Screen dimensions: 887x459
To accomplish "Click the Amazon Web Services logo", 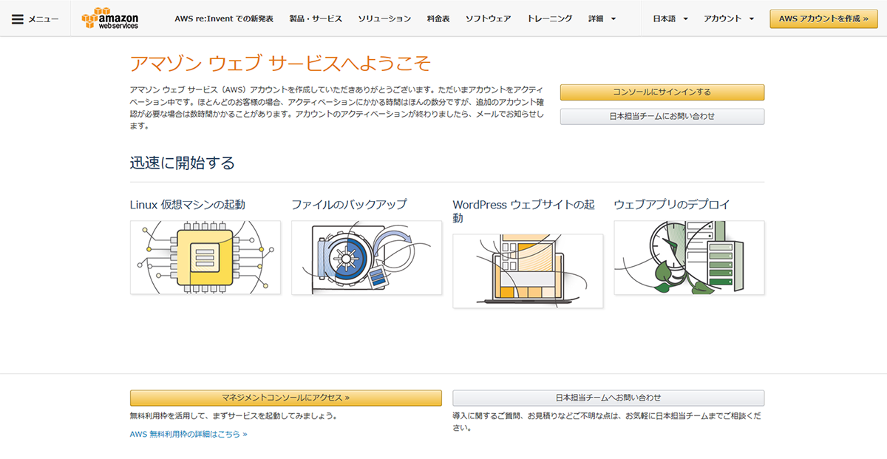I will tap(111, 18).
